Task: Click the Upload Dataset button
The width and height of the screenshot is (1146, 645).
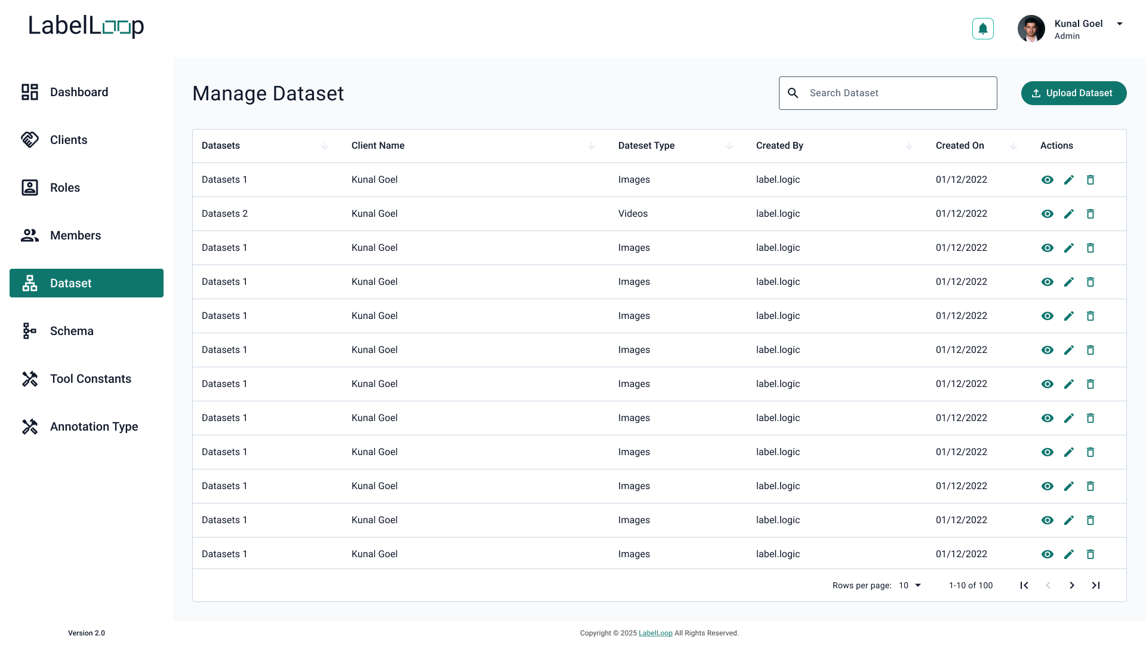Action: point(1074,93)
